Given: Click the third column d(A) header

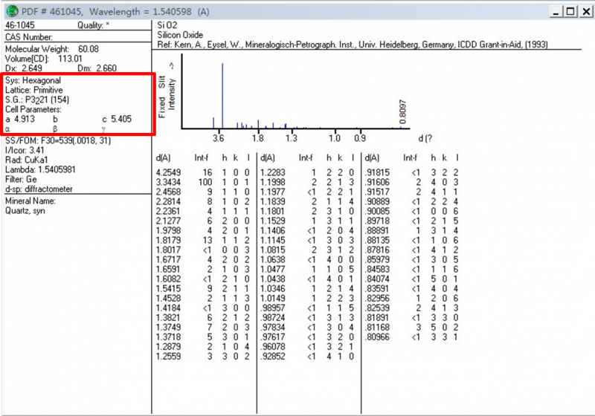Looking at the screenshot, I should tap(372, 158).
